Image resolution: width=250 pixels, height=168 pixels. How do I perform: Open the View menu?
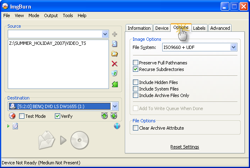coord(19,15)
